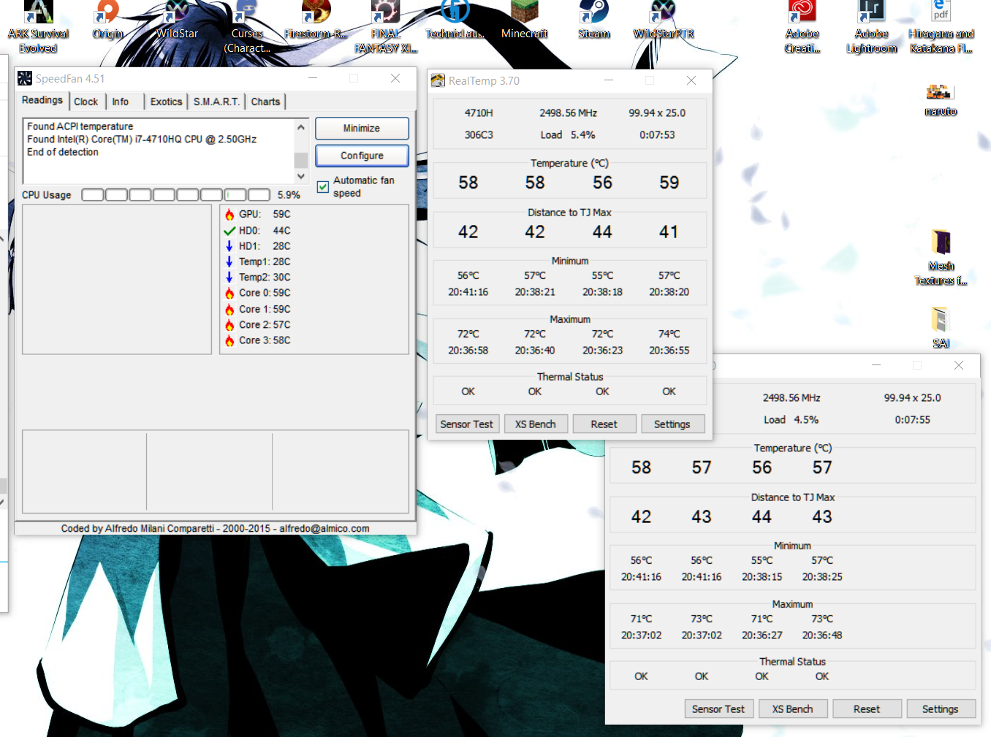Open the WildStar PTR shortcut
Viewport: 991px width, 737px height.
[664, 20]
